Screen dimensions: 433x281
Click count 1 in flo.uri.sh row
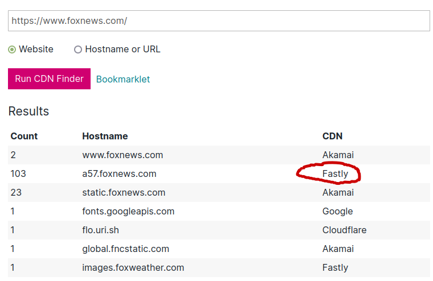coord(13,230)
